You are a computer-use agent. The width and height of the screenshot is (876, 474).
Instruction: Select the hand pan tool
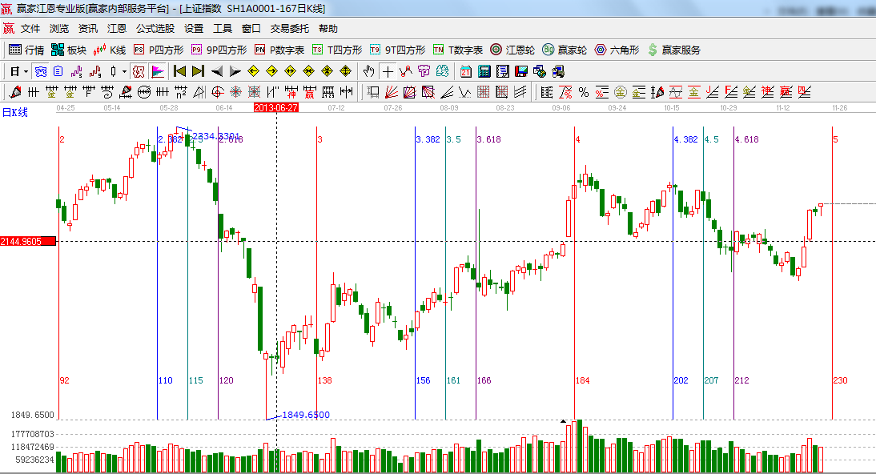(368, 71)
